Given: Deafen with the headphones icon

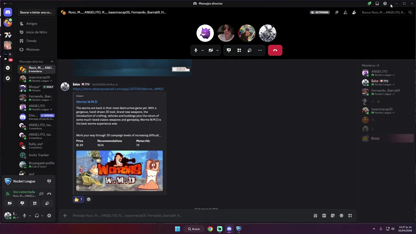Looking at the screenshot, I should [x=37, y=215].
